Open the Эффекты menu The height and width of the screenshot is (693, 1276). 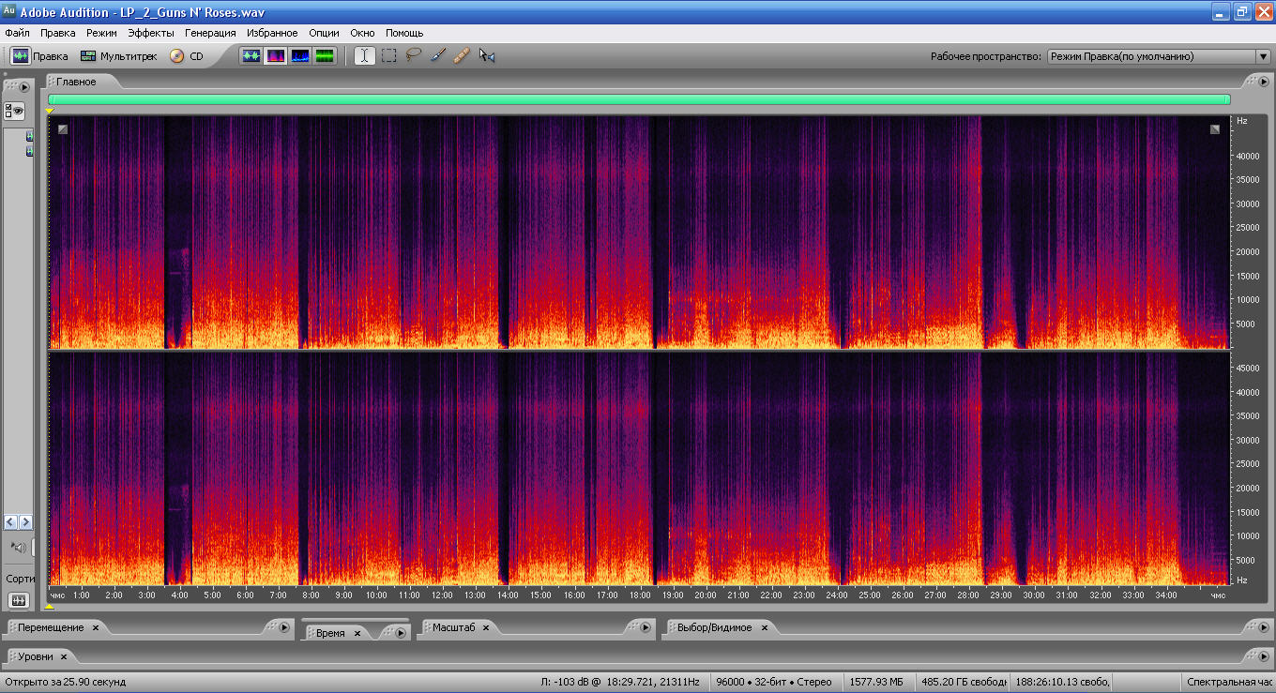click(151, 33)
